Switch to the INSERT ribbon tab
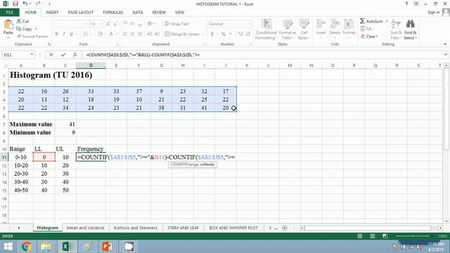450x253 pixels. tap(52, 13)
